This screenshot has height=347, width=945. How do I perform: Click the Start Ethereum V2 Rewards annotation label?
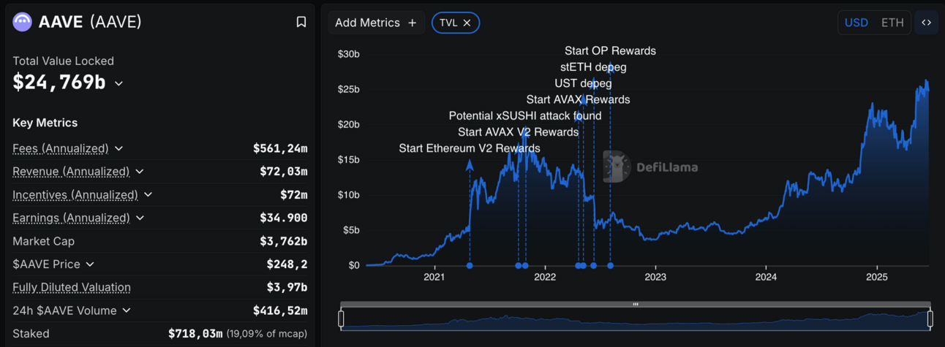click(x=470, y=148)
